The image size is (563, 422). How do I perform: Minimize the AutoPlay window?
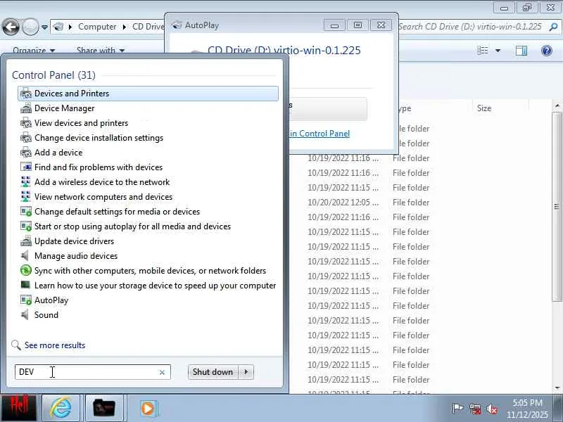click(x=334, y=25)
